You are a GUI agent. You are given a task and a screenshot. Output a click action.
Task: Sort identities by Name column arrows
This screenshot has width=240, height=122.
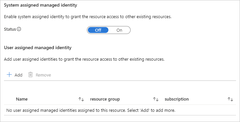point(81,99)
